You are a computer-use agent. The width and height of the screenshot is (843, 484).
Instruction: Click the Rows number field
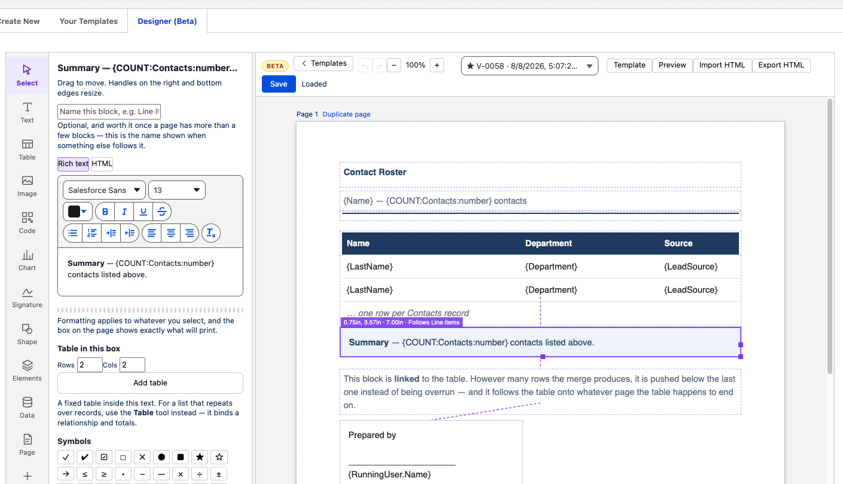[x=90, y=365]
